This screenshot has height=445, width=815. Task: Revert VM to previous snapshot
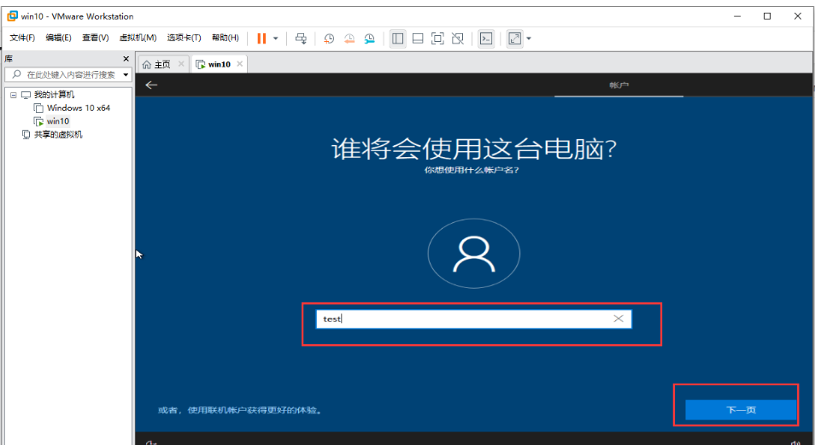349,38
